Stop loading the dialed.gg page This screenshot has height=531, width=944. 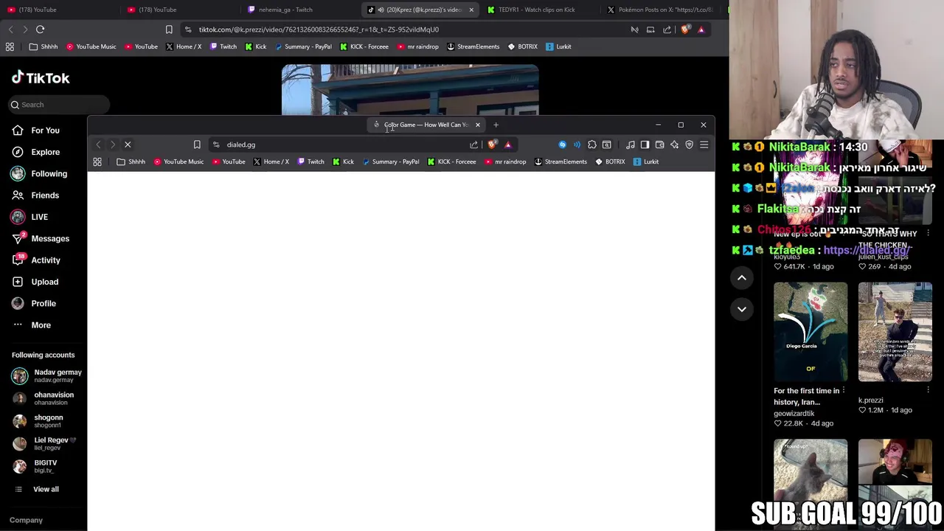pos(128,145)
